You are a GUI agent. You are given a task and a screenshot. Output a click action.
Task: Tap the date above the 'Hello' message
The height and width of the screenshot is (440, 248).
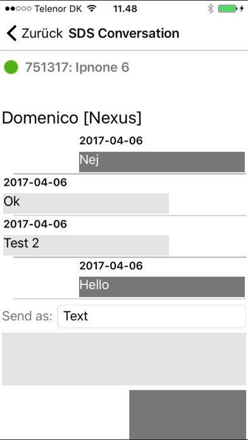tap(111, 266)
